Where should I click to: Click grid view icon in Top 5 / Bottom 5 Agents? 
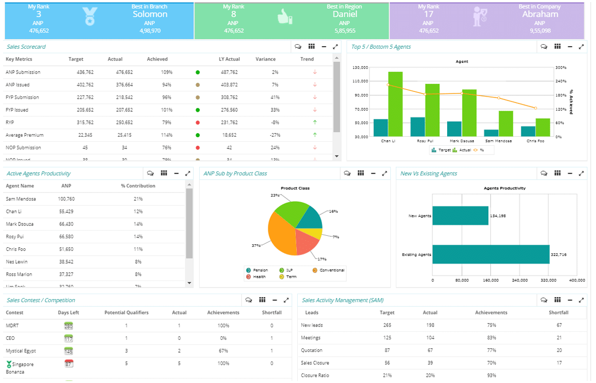557,47
